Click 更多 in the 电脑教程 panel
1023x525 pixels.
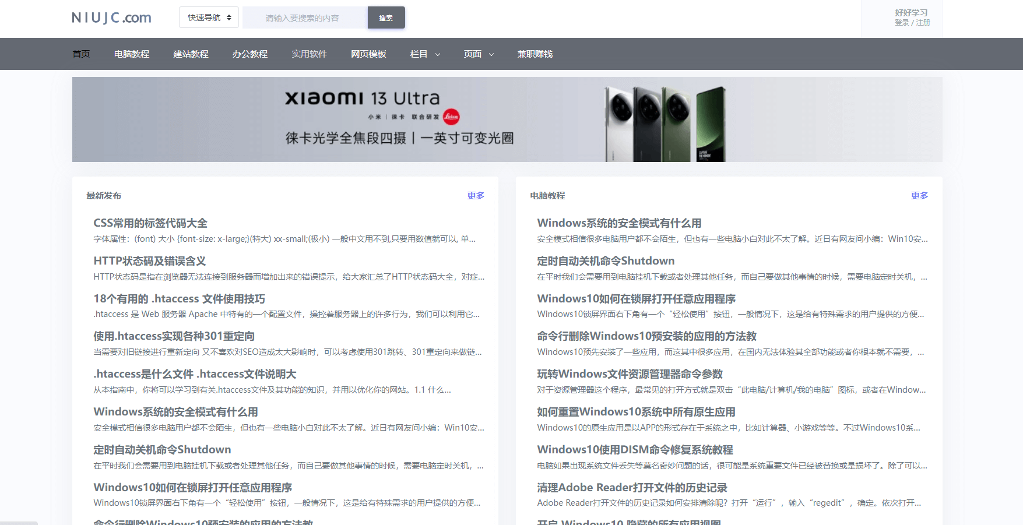coord(919,195)
